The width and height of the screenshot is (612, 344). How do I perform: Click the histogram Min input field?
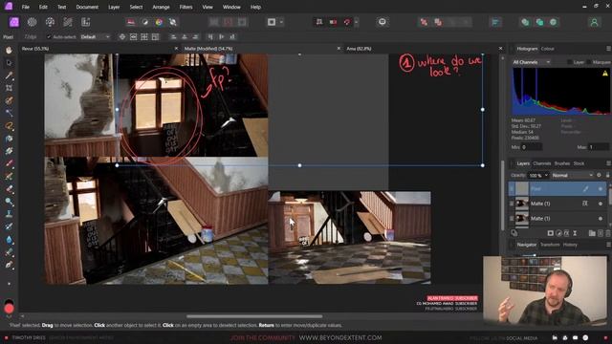(x=532, y=147)
